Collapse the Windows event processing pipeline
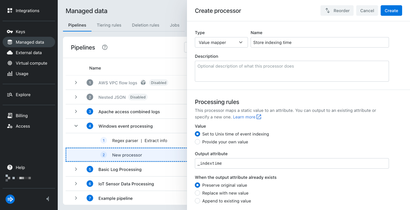 tap(76, 126)
